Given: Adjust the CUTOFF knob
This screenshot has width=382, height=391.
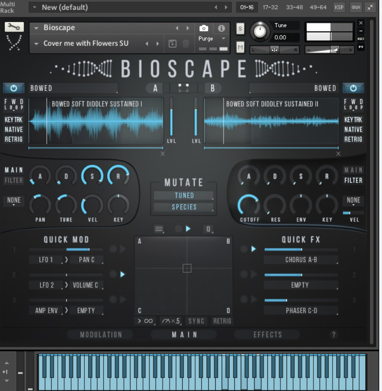Looking at the screenshot, I should [248, 205].
